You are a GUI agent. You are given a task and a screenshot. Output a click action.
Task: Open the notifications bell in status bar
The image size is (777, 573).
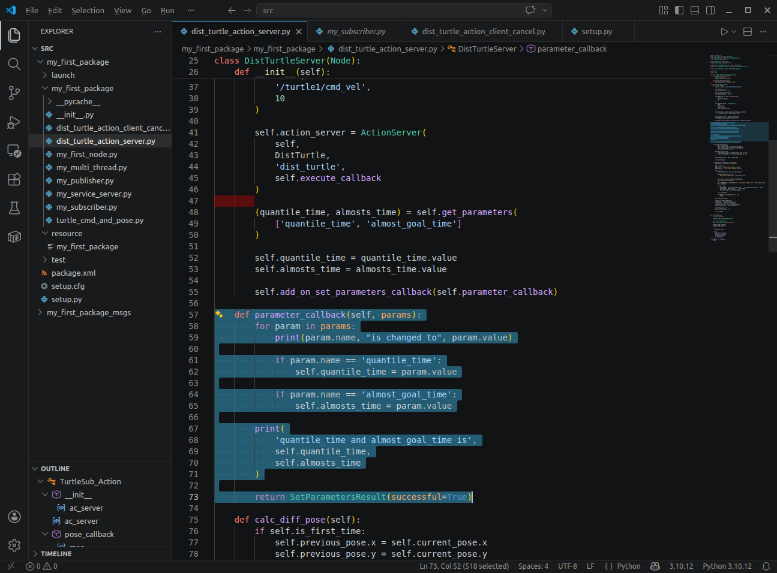point(766,566)
